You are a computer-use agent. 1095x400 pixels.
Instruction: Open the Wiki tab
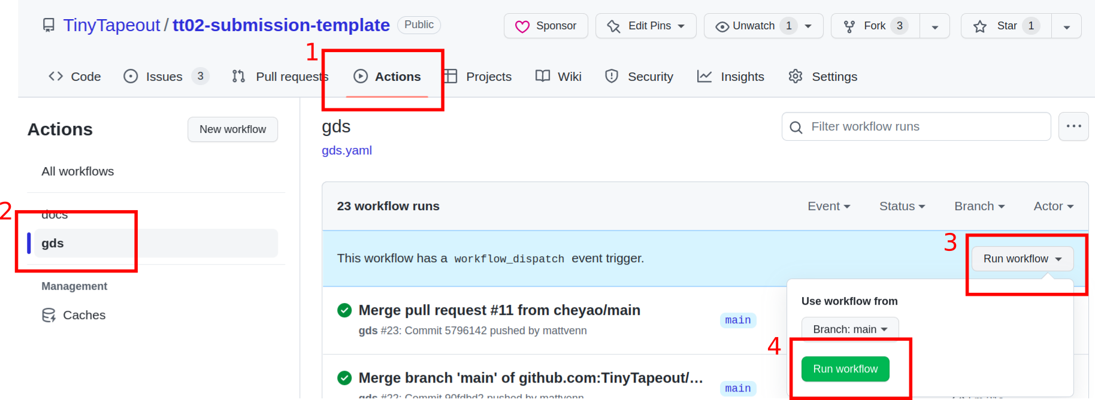(558, 77)
